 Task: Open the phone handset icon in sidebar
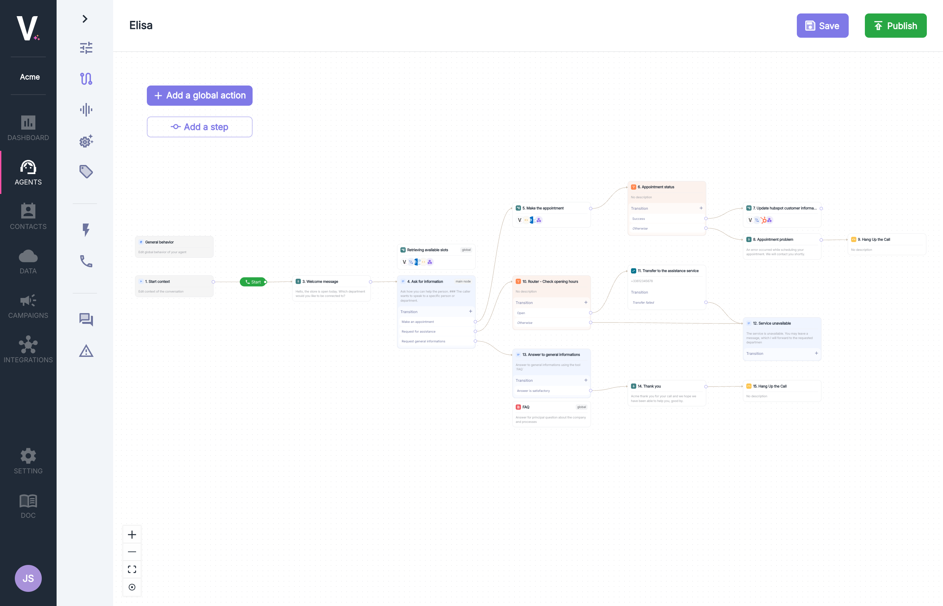[x=86, y=261]
